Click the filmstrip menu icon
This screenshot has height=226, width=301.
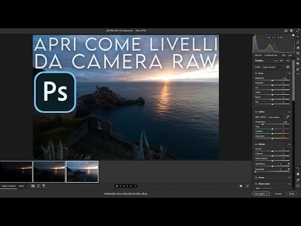coord(33,186)
